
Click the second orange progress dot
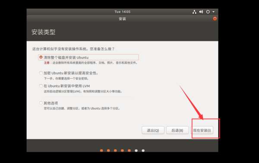[108, 151]
